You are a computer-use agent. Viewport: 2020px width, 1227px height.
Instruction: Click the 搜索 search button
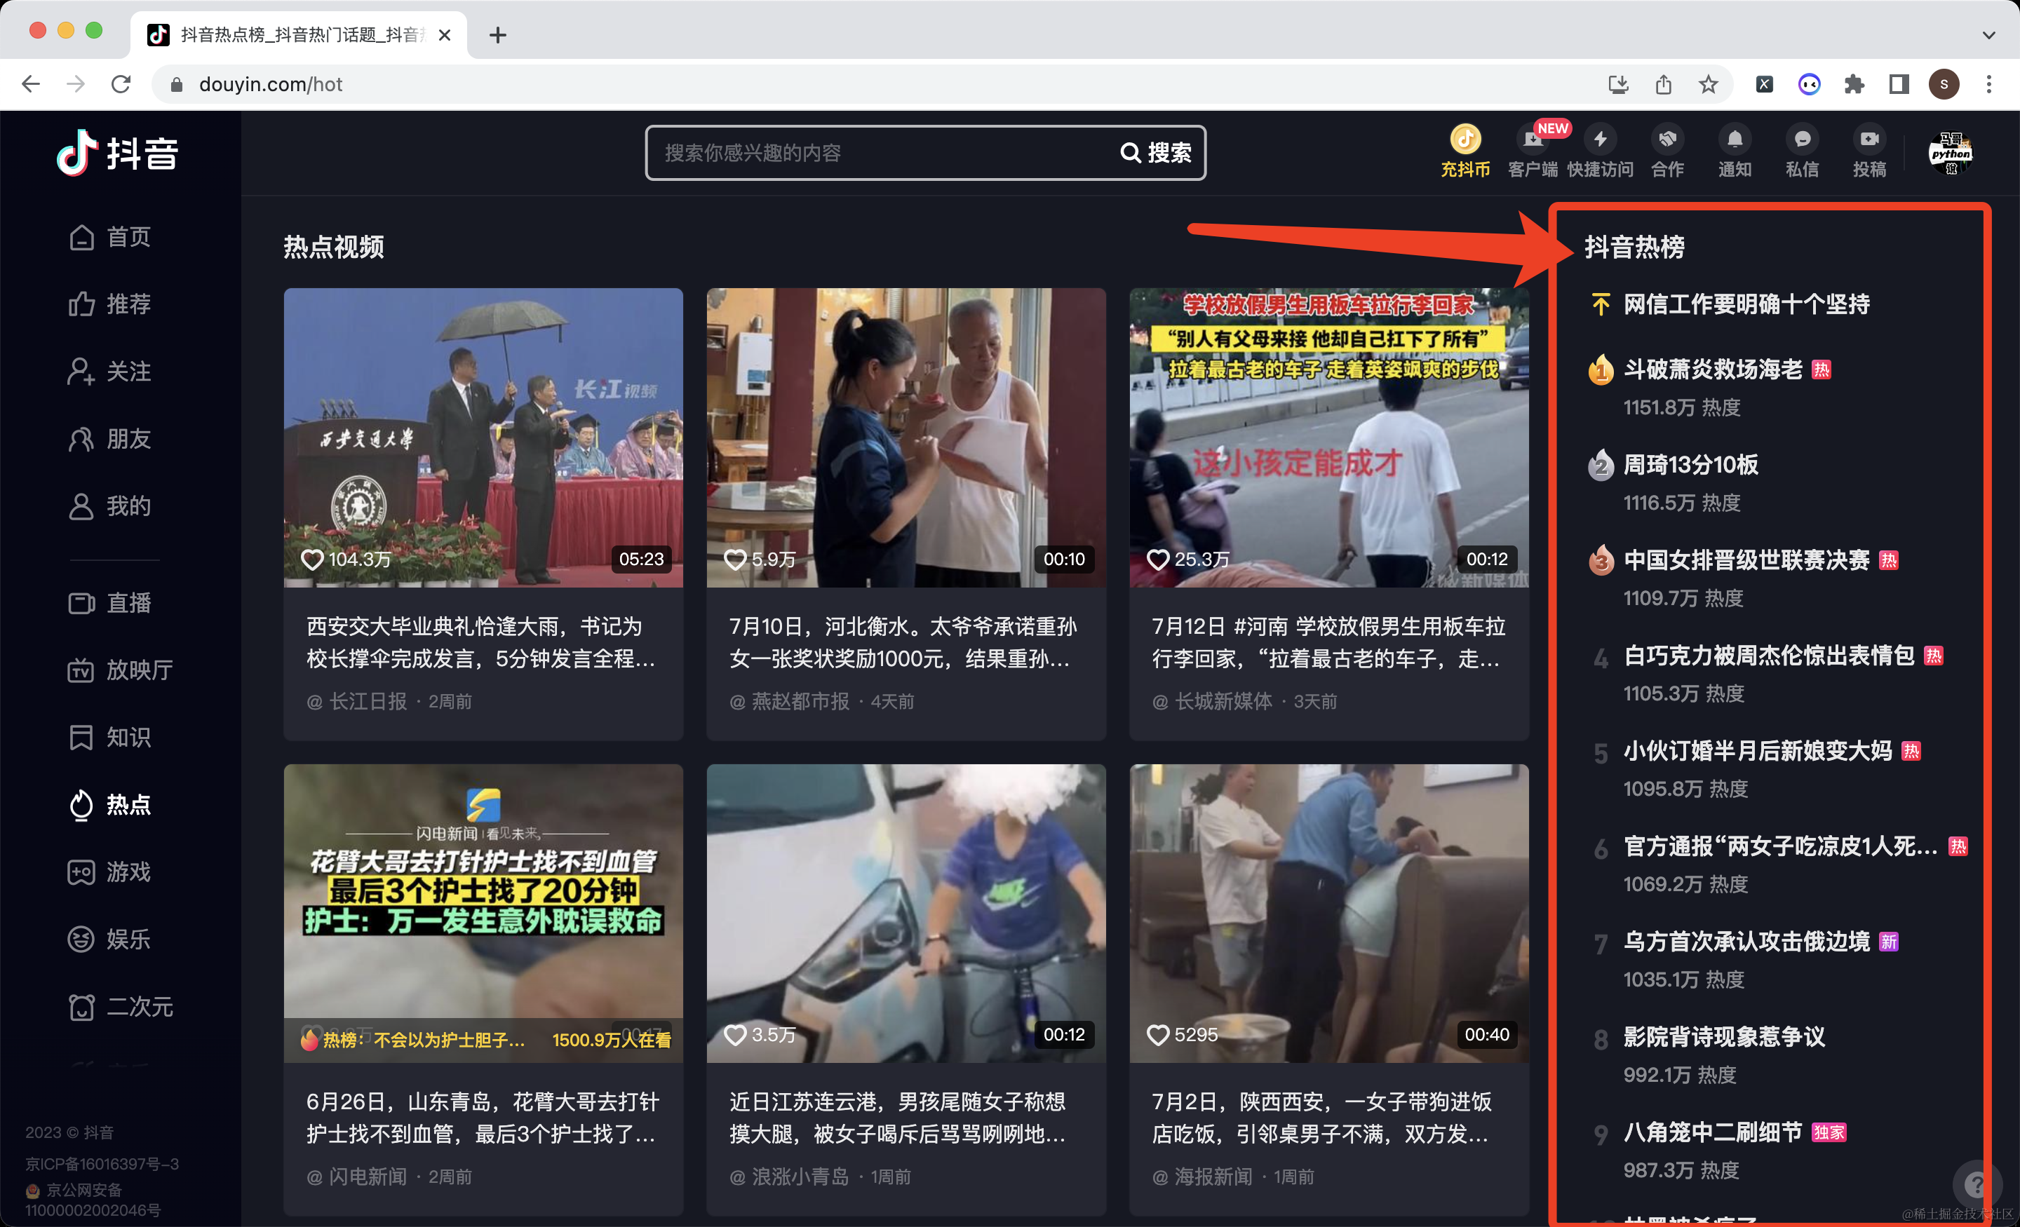(x=1156, y=152)
